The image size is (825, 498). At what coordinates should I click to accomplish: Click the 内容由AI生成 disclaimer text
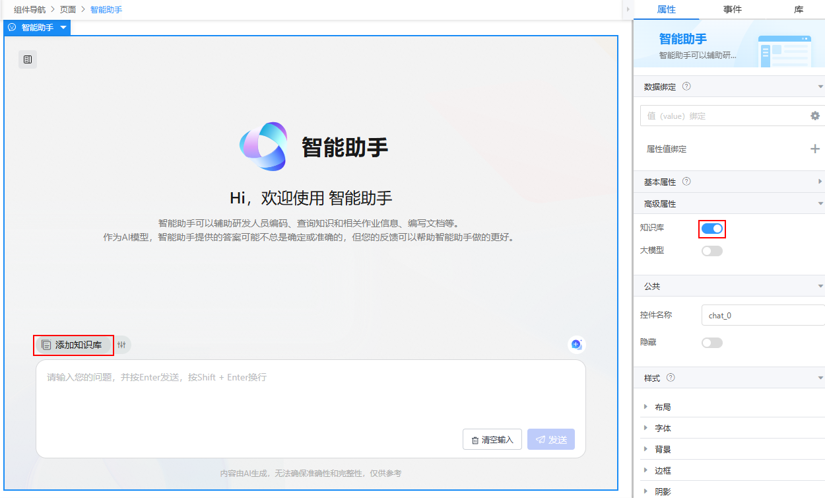(311, 474)
